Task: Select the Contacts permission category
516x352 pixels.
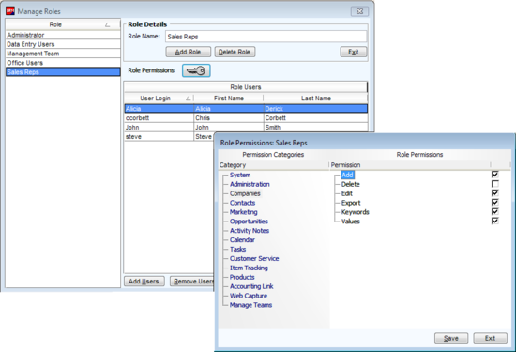Action: pyautogui.click(x=242, y=203)
